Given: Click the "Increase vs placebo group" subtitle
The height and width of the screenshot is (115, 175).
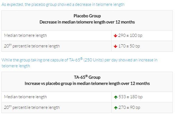Looking at the screenshot, I should pyautogui.click(x=87, y=83).
